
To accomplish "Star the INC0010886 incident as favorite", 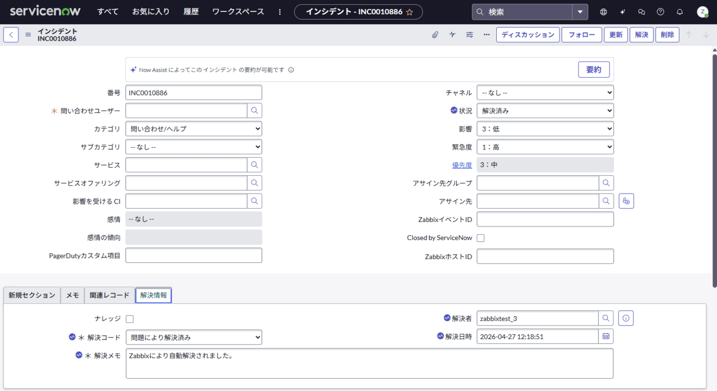I will 409,12.
